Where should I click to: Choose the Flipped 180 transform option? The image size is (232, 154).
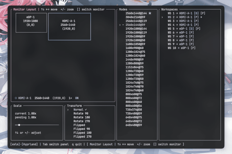[x=82, y=133]
